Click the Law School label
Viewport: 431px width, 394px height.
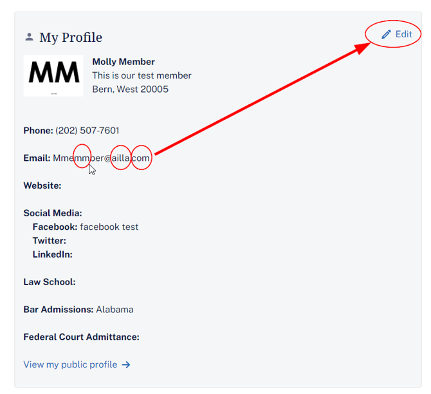point(50,282)
